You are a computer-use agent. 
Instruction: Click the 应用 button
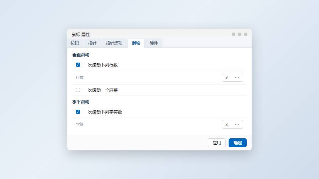217,143
